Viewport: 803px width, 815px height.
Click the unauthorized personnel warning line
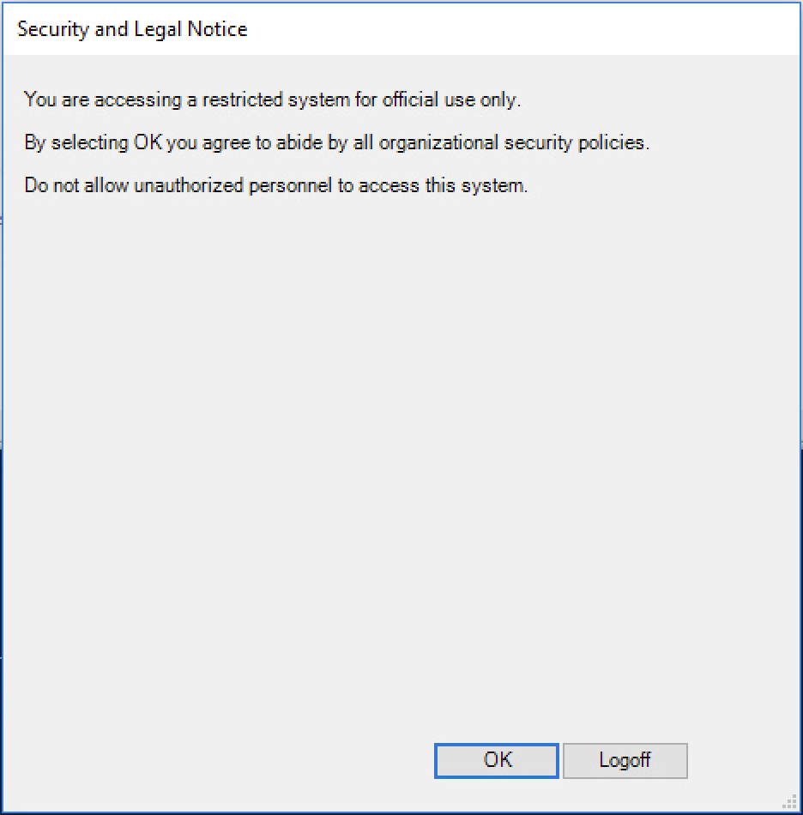276,185
